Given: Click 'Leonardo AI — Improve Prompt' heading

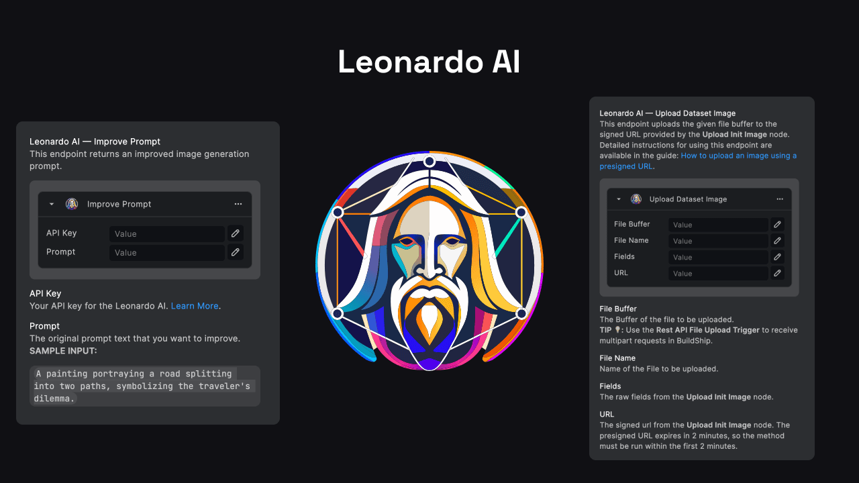Looking at the screenshot, I should pos(95,142).
